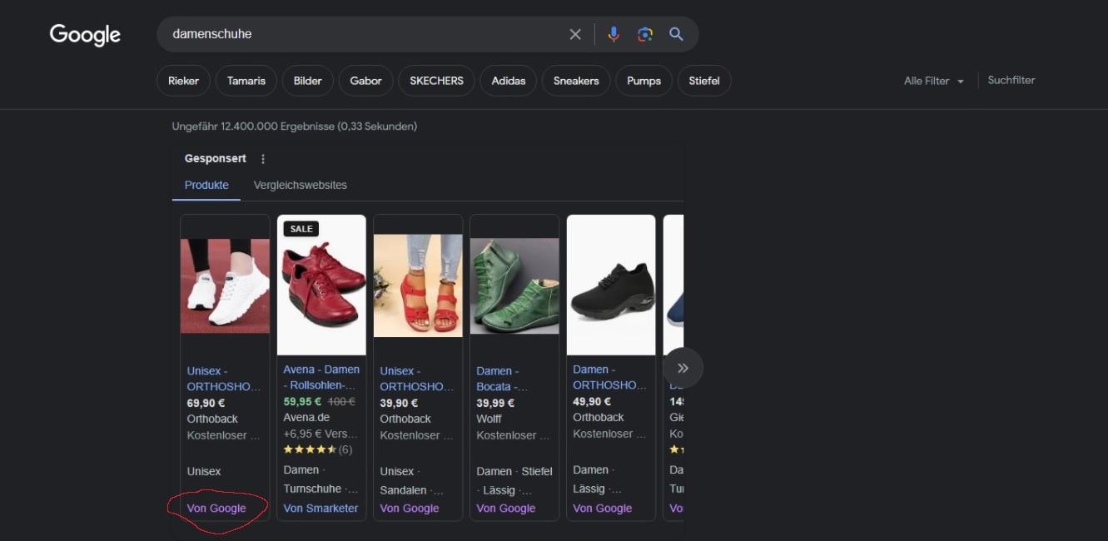Open the Damen - ORTHOSHO title link
The width and height of the screenshot is (1108, 541).
tap(610, 377)
